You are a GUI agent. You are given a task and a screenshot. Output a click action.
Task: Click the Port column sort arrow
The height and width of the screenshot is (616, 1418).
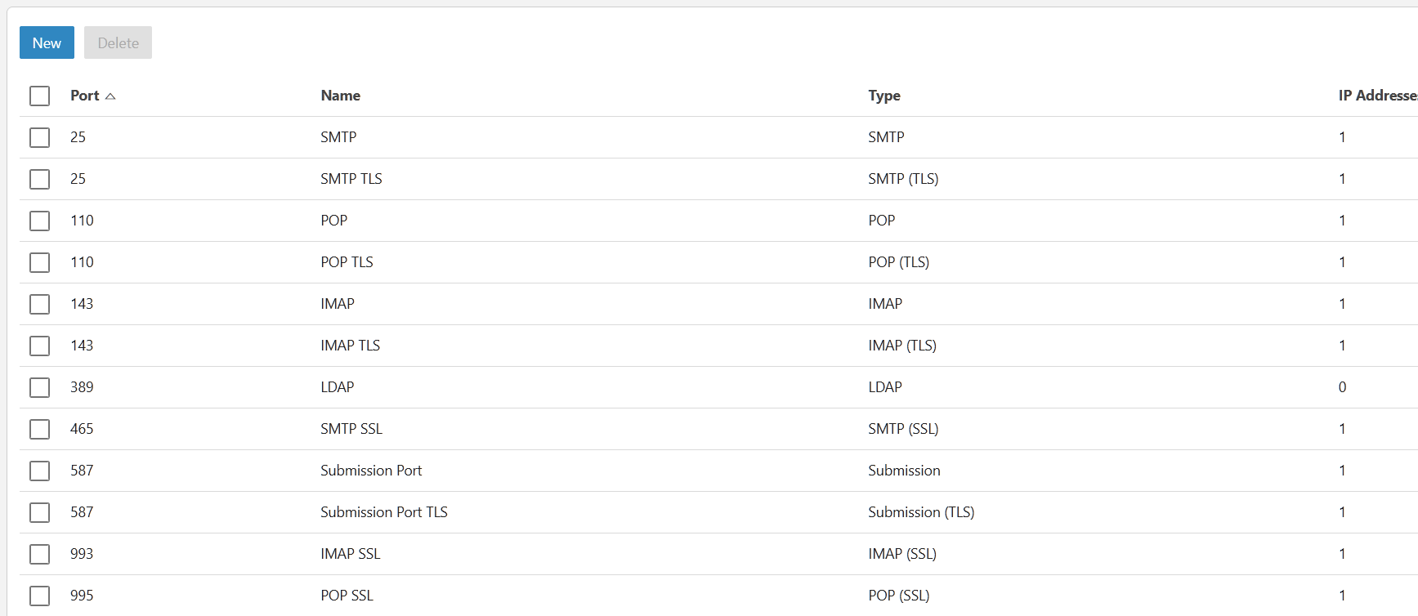110,96
